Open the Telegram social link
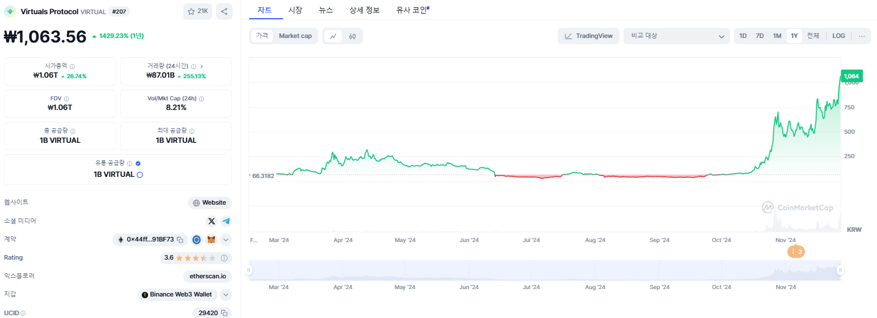877x318 pixels. [x=226, y=221]
